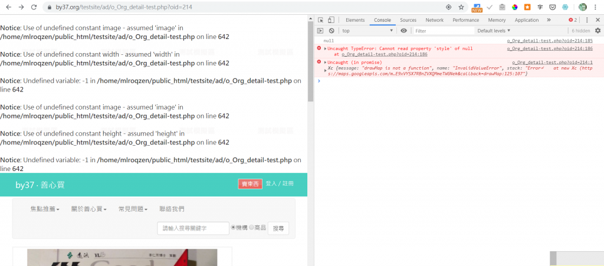The width and height of the screenshot is (604, 266).
Task: Bookmark this page with the star
Action: coord(461,7)
